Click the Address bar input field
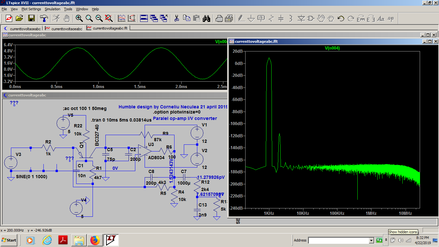Screen dimensions: 439x247 (x=338, y=240)
